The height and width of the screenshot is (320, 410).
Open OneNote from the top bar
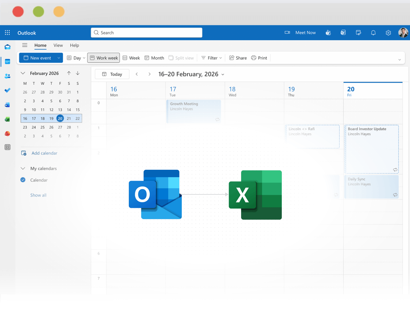pos(343,32)
